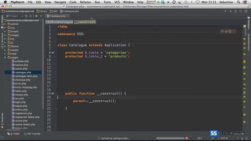251x141 pixels.
Task: Toggle the Structure side tool window
Action: pyautogui.click(x=2, y=41)
